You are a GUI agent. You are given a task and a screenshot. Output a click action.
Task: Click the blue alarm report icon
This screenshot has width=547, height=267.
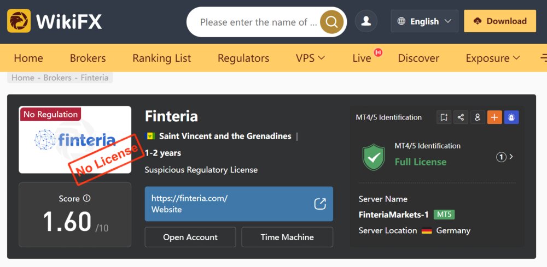[511, 117]
